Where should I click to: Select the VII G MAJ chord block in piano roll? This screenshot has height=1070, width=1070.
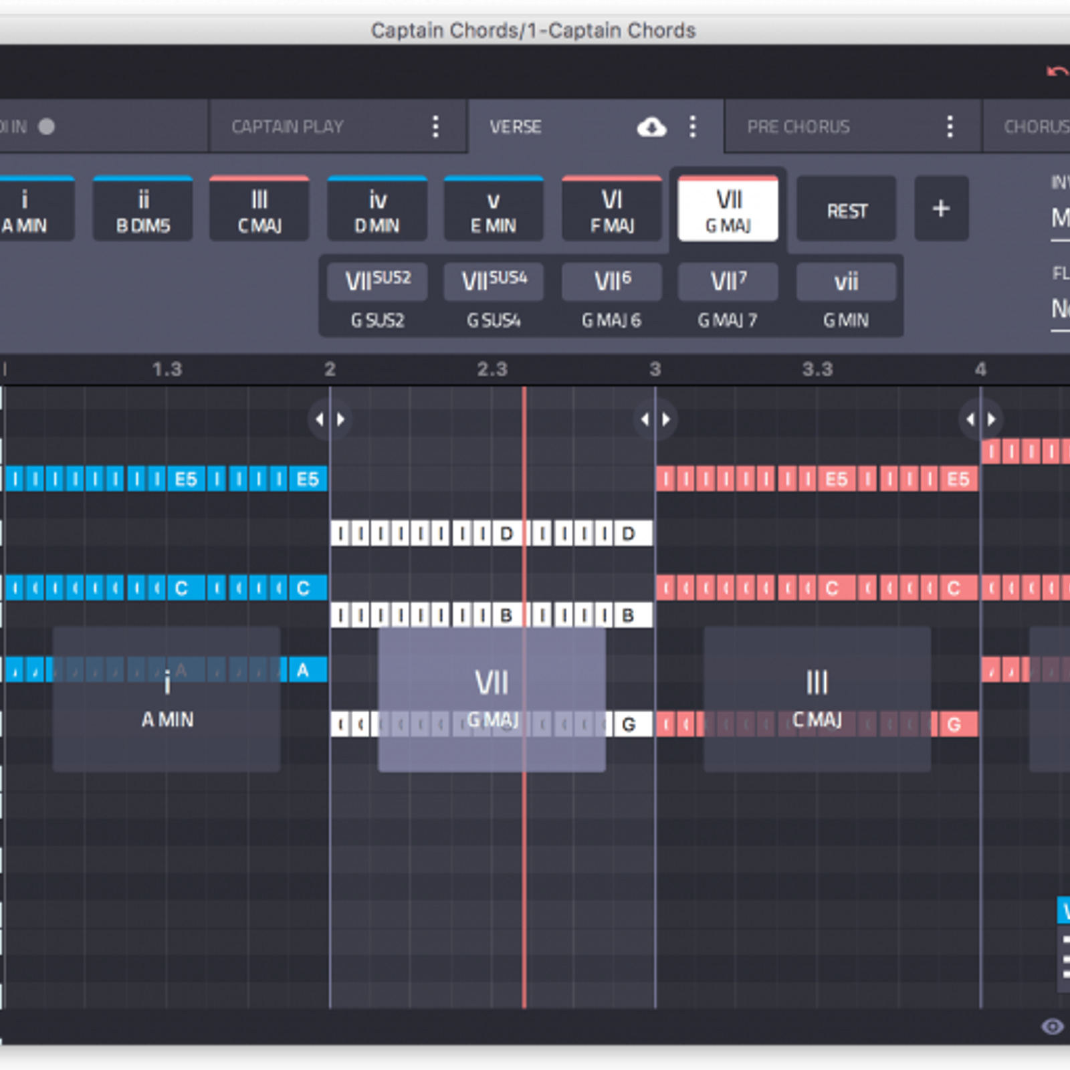tap(492, 699)
